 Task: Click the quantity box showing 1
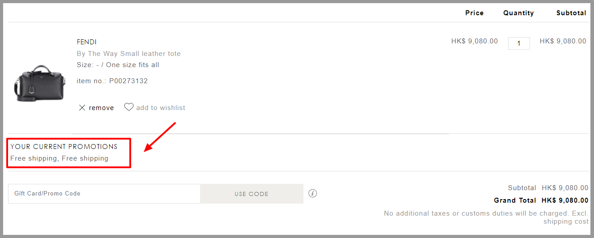pos(519,43)
